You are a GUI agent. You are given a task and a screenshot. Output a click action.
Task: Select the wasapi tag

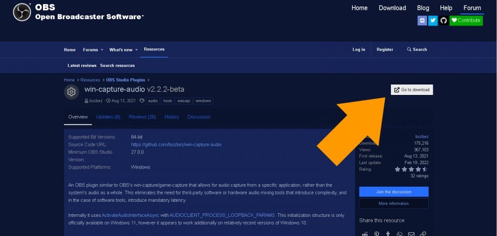184,101
